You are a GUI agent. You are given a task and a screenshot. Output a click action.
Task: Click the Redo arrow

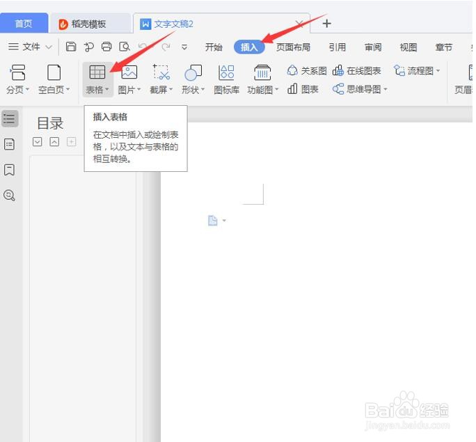point(166,47)
